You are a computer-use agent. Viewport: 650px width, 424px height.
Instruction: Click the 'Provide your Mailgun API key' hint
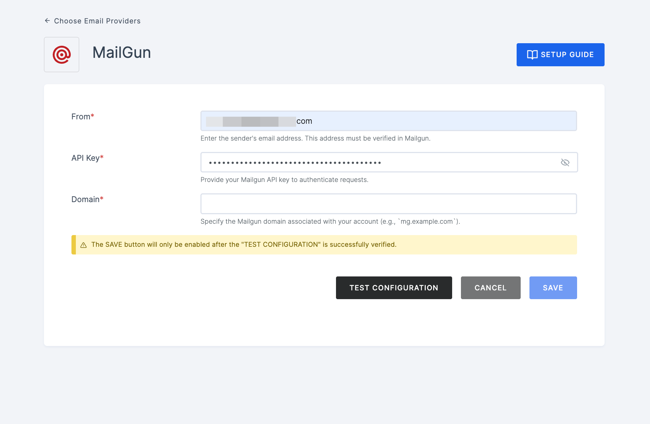point(284,180)
